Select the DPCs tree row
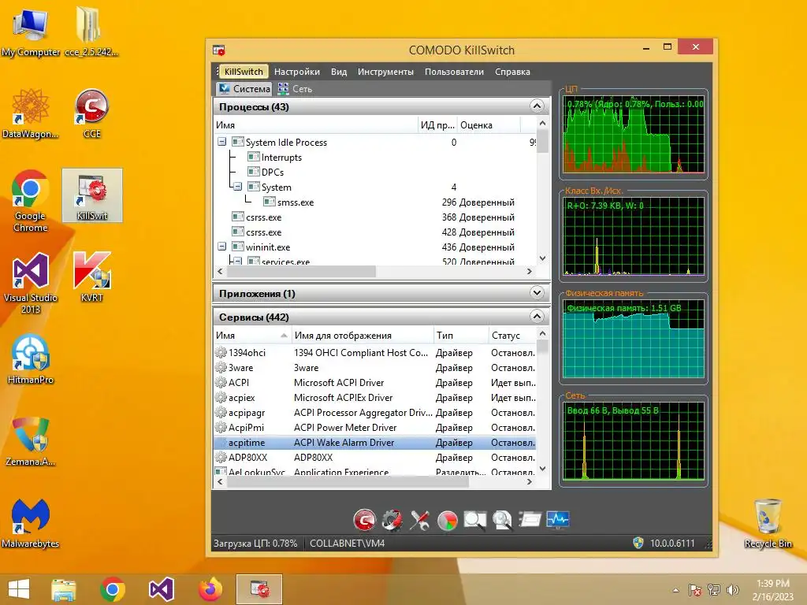807x605 pixels. pos(374,172)
